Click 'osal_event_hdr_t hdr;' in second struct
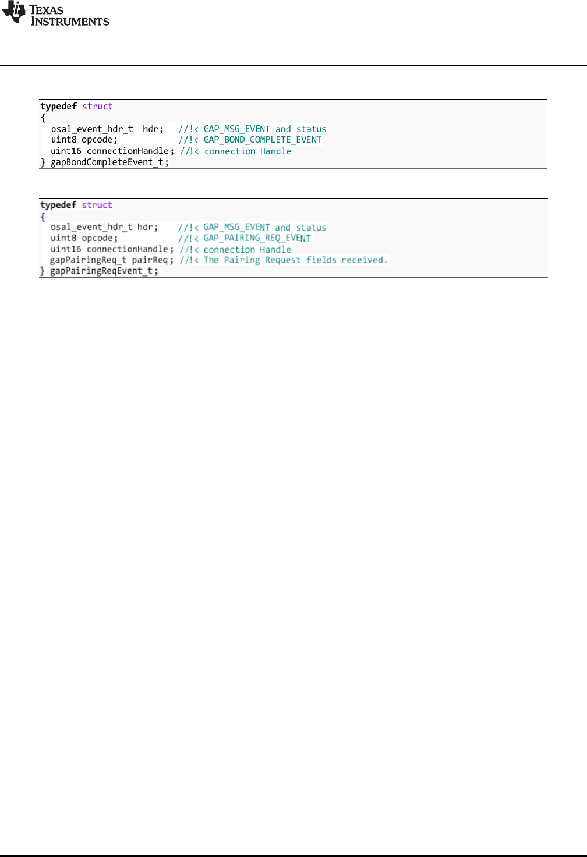Screen dimensions: 587x857 click(x=104, y=228)
